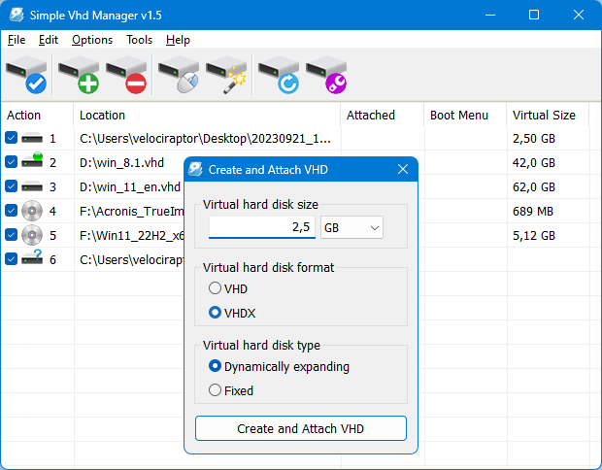The width and height of the screenshot is (602, 470).
Task: Select the VHD format radio button
Action: (x=215, y=288)
